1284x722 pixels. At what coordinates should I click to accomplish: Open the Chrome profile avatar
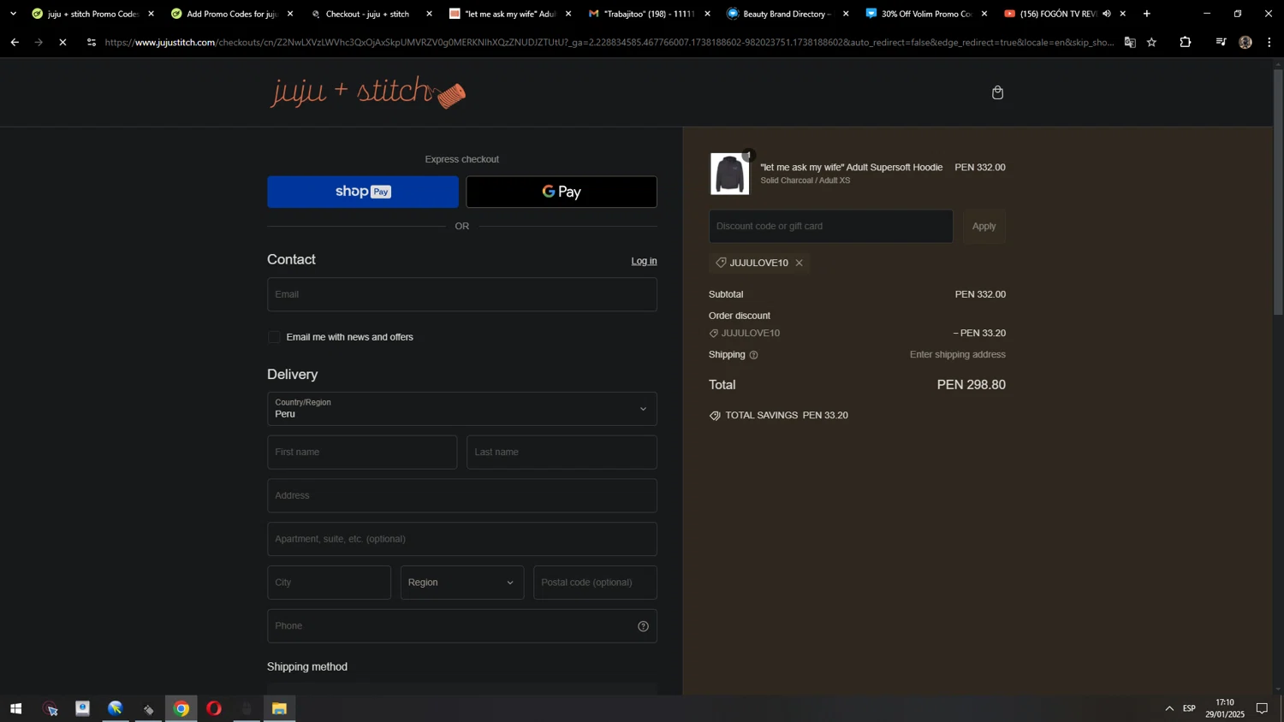[1245, 42]
